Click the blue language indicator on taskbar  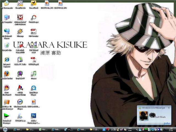104,130
